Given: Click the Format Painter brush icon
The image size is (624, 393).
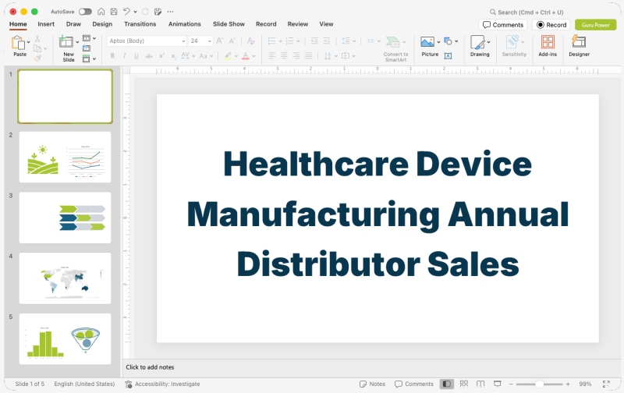Looking at the screenshot, I should click(37, 58).
